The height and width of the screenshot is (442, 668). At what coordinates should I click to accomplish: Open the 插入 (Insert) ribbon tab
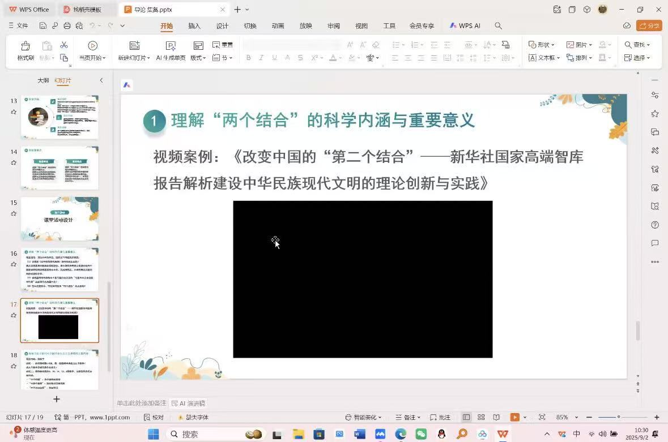tap(194, 26)
